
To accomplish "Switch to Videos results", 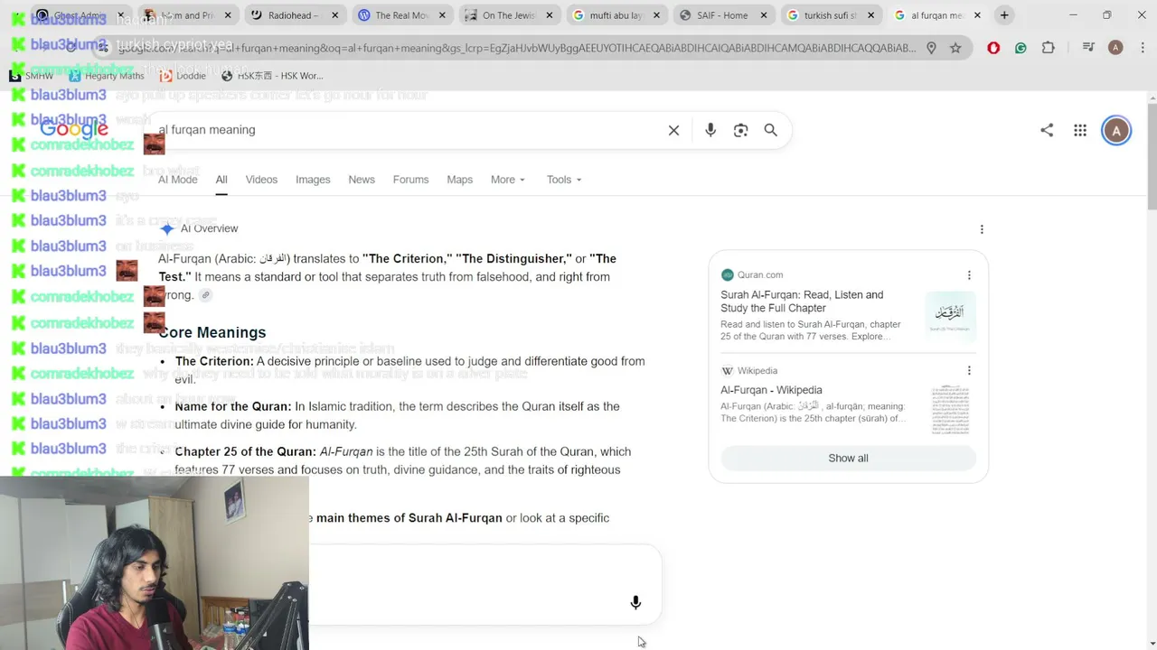I will (x=261, y=180).
